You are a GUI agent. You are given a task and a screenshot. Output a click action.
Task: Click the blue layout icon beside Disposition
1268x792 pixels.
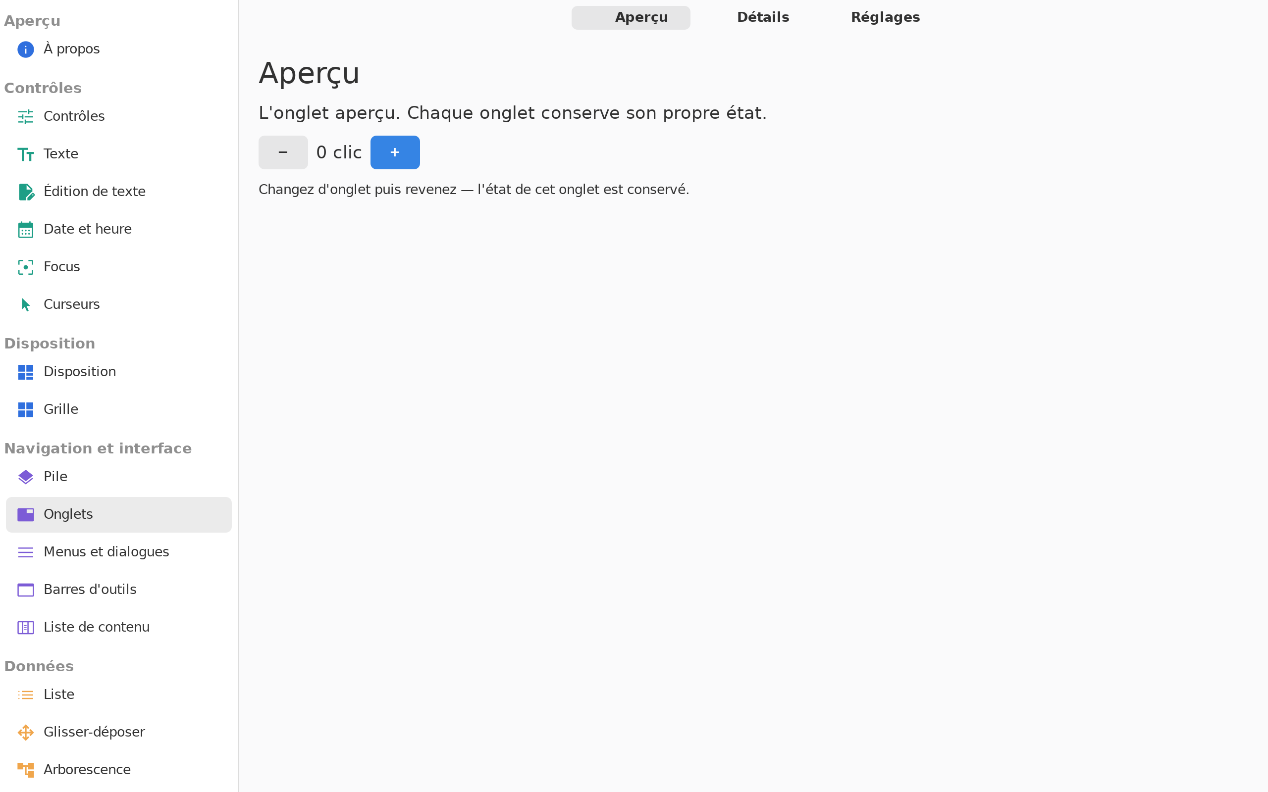coord(26,372)
